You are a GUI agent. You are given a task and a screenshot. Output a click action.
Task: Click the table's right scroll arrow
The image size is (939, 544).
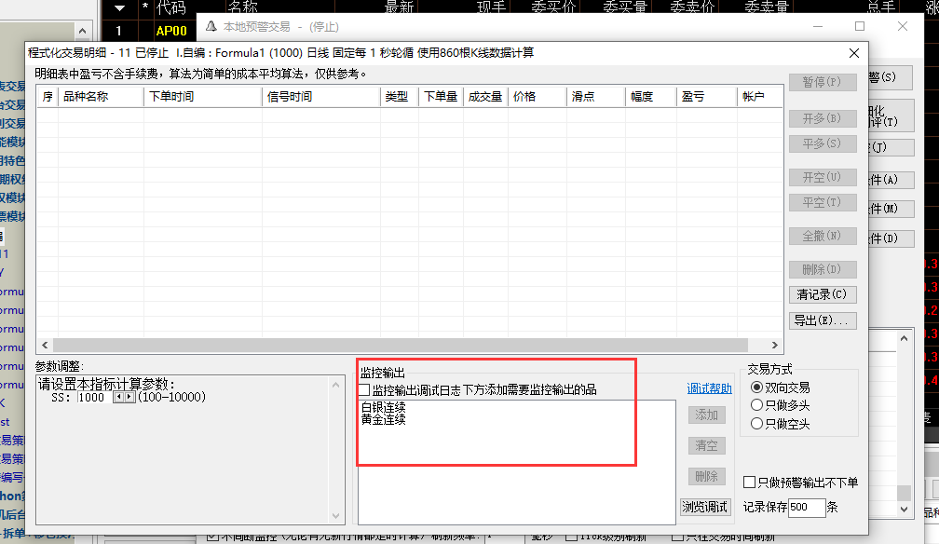pos(775,345)
